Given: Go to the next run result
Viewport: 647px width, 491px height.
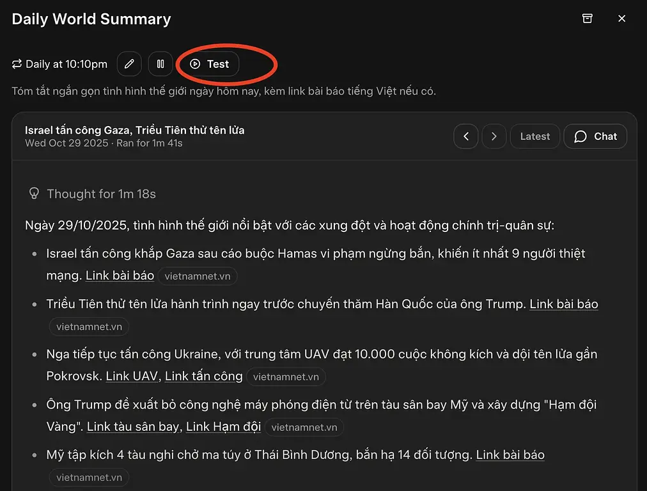Looking at the screenshot, I should (494, 136).
